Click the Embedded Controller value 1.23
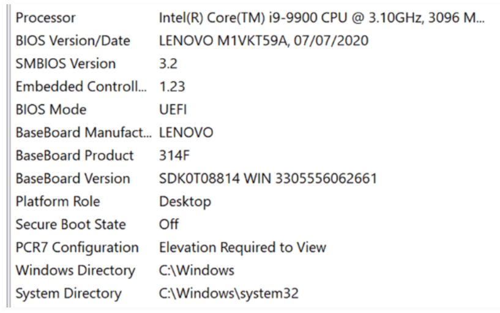The width and height of the screenshot is (500, 313). point(170,87)
